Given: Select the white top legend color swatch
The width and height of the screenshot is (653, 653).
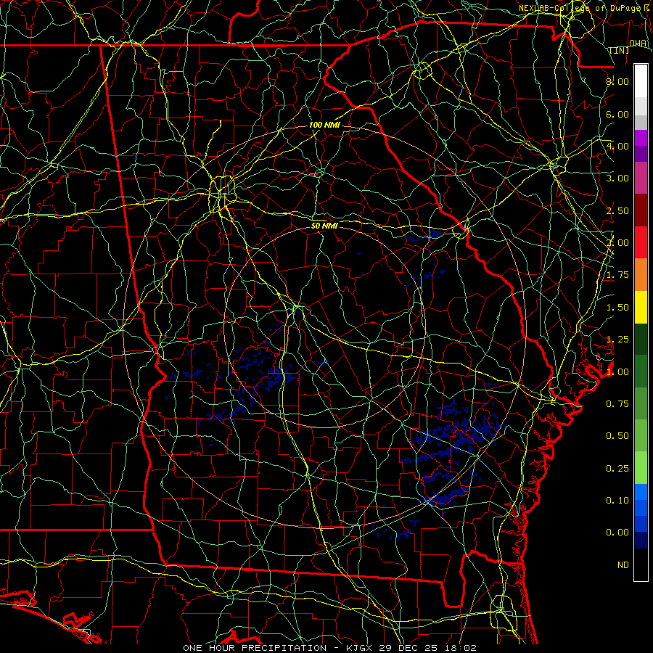Looking at the screenshot, I should click(641, 81).
